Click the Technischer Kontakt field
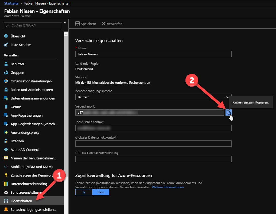Screen dimensions: 276x214 point(153,128)
